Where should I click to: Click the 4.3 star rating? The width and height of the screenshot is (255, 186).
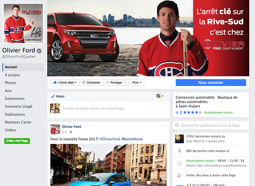(x=189, y=112)
